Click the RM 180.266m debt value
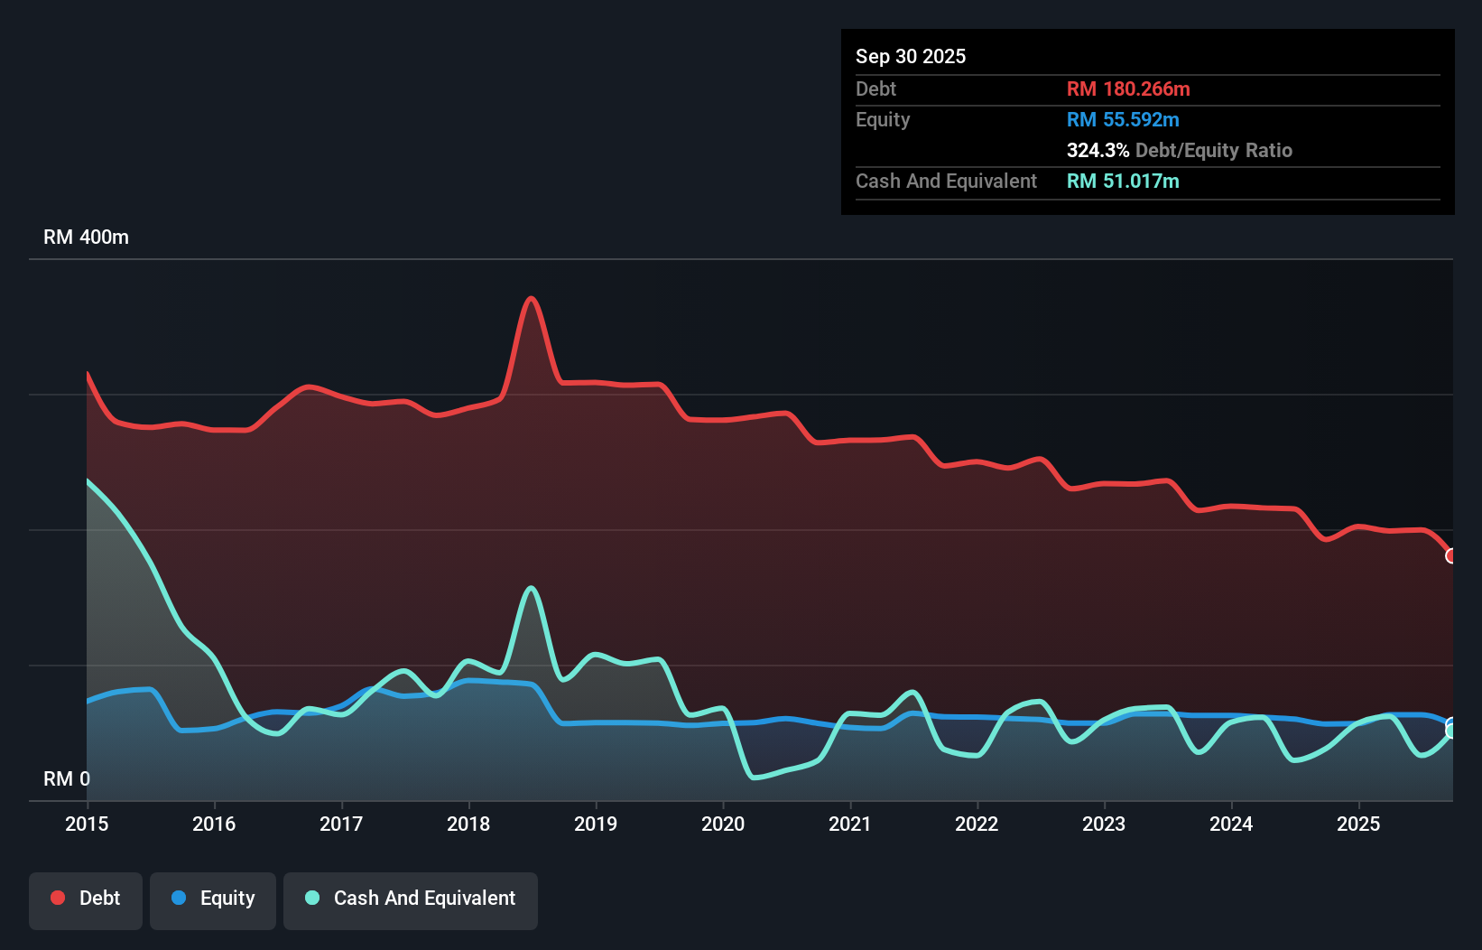 pos(1128,88)
